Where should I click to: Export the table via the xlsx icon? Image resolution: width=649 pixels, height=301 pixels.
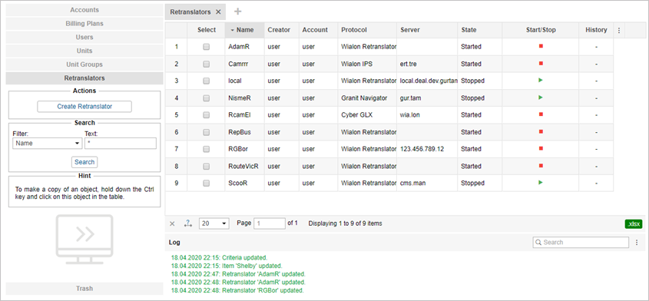[634, 224]
